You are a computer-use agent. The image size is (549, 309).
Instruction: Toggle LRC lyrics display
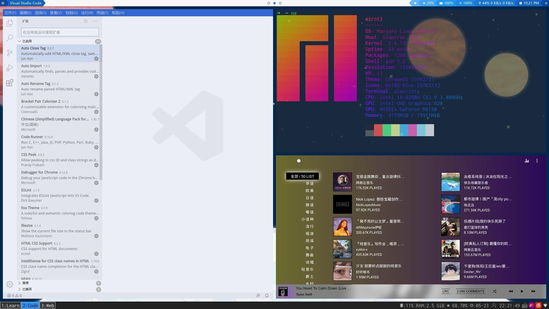pyautogui.click(x=445, y=291)
